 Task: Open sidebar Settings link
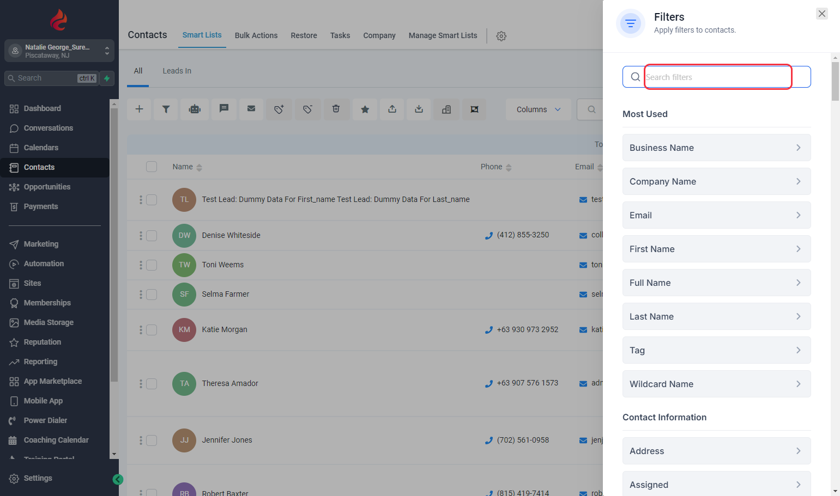tap(38, 478)
